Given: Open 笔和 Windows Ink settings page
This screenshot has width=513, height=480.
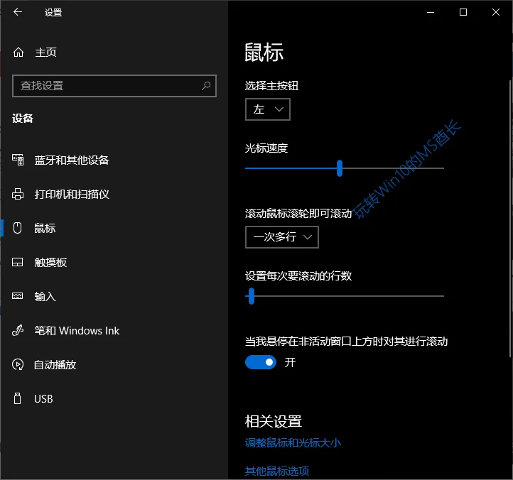Looking at the screenshot, I should coord(77,331).
